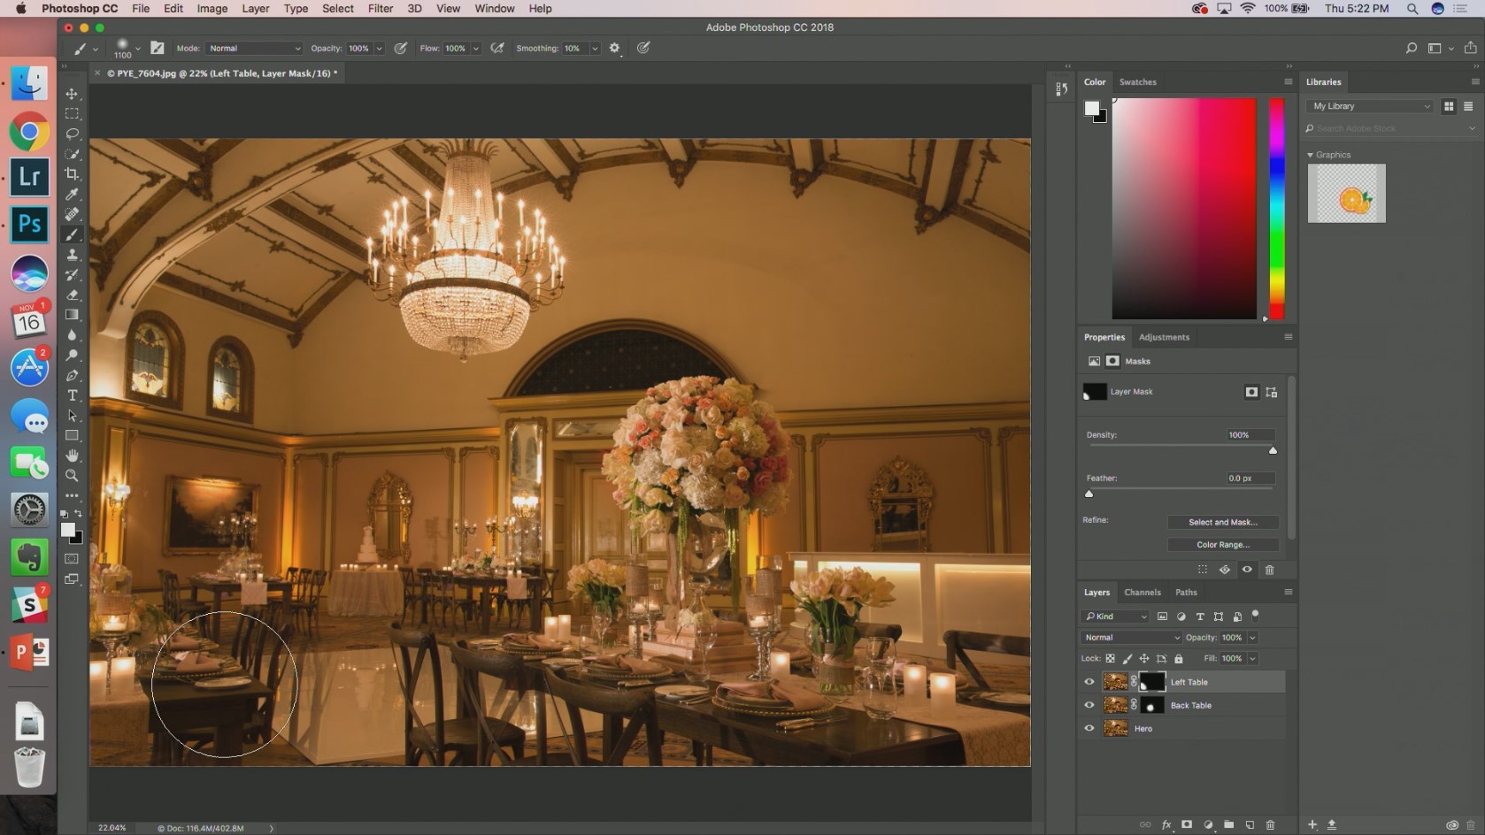The width and height of the screenshot is (1485, 835).
Task: Open the Flow value dropdown
Action: 476,49
